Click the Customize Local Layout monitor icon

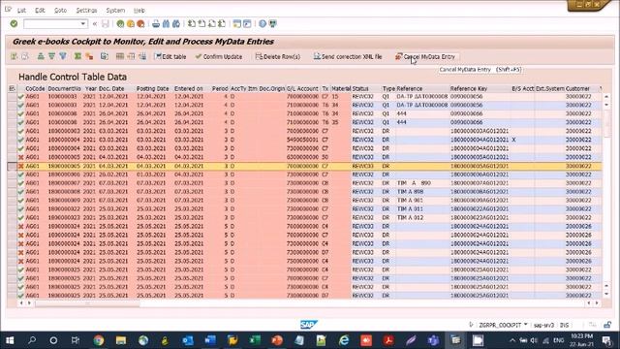pos(273,23)
